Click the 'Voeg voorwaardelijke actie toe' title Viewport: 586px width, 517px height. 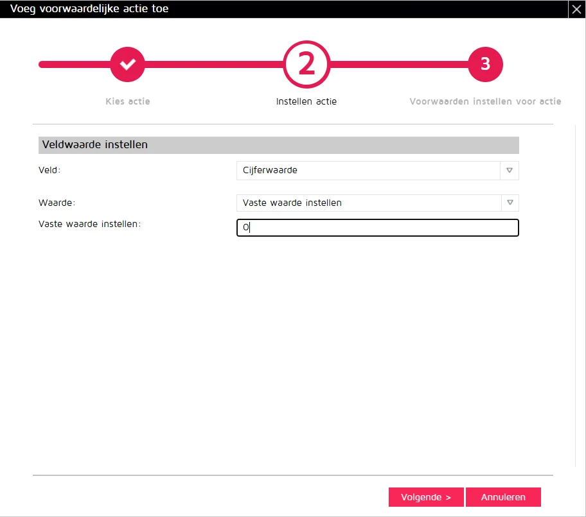pos(89,8)
